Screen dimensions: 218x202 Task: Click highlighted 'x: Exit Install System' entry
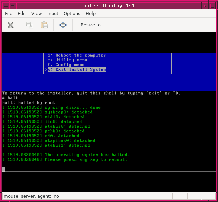click(77, 69)
